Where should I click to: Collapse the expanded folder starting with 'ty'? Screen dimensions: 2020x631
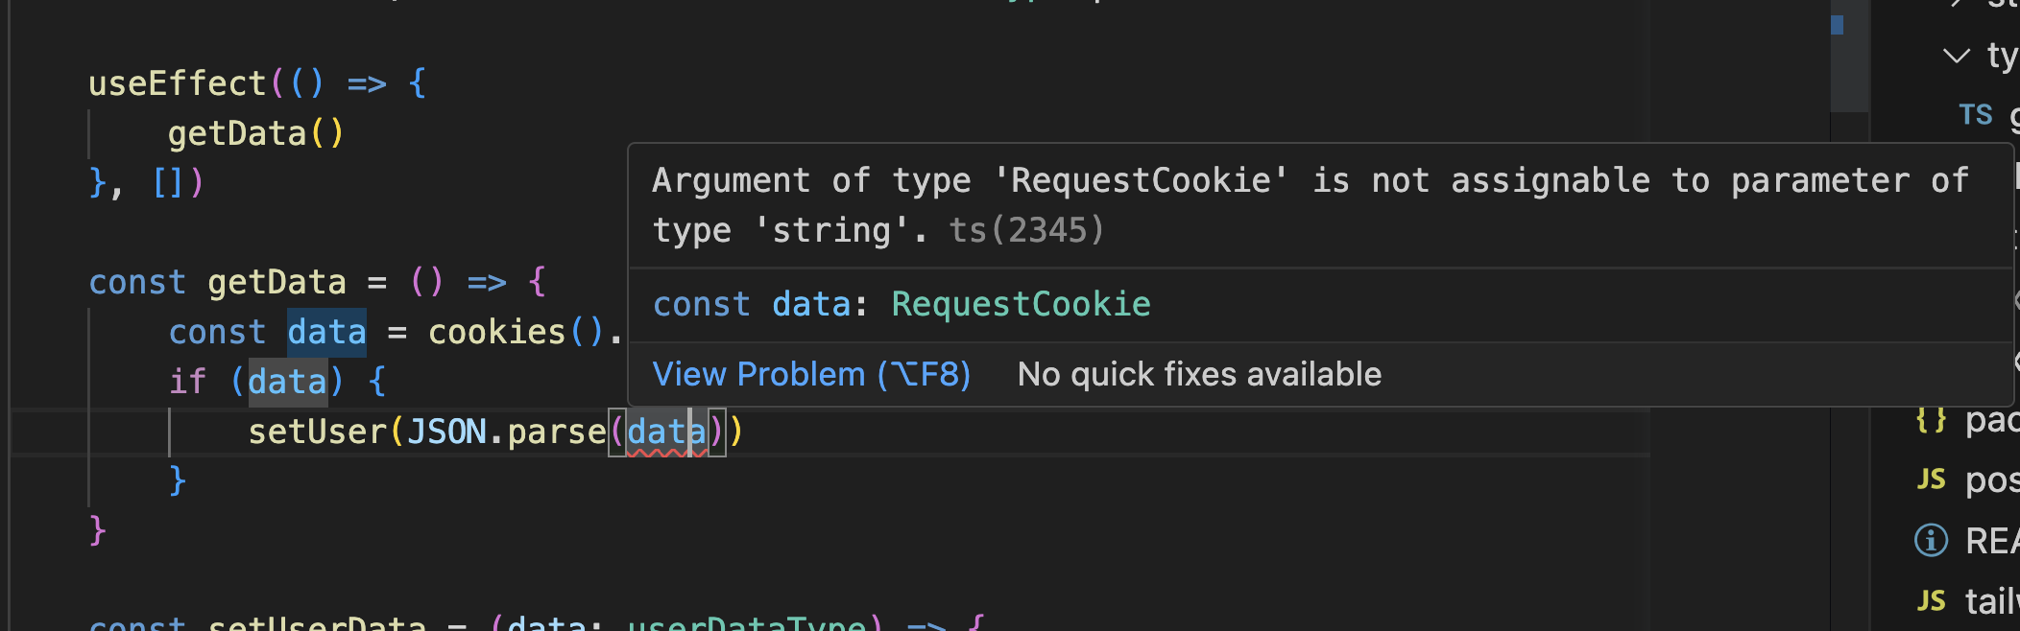pyautogui.click(x=1957, y=56)
